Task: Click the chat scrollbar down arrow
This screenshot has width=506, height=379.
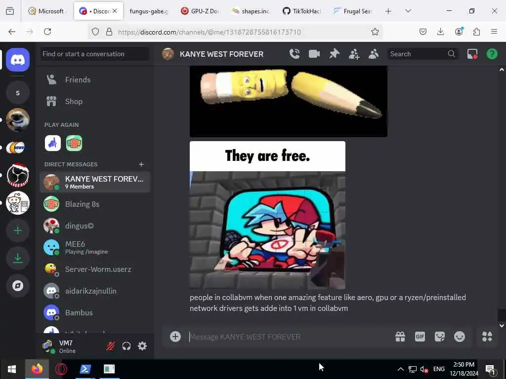Action: [x=502, y=326]
